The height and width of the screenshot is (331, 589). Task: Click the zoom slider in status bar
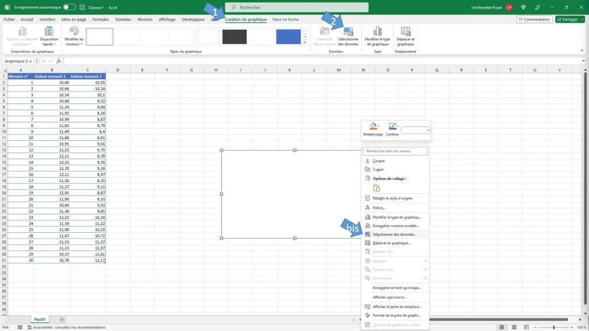coord(554,327)
